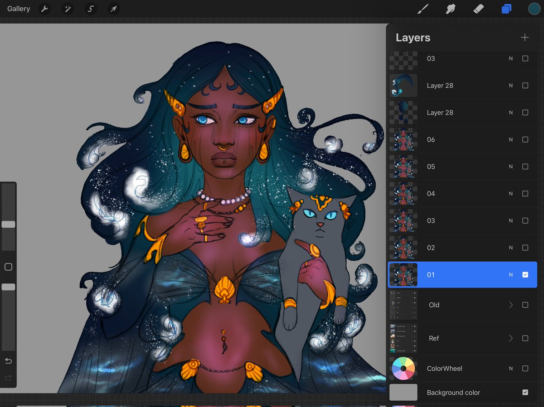The width and height of the screenshot is (544, 407).
Task: Toggle visibility of layer 06
Action: [x=525, y=139]
